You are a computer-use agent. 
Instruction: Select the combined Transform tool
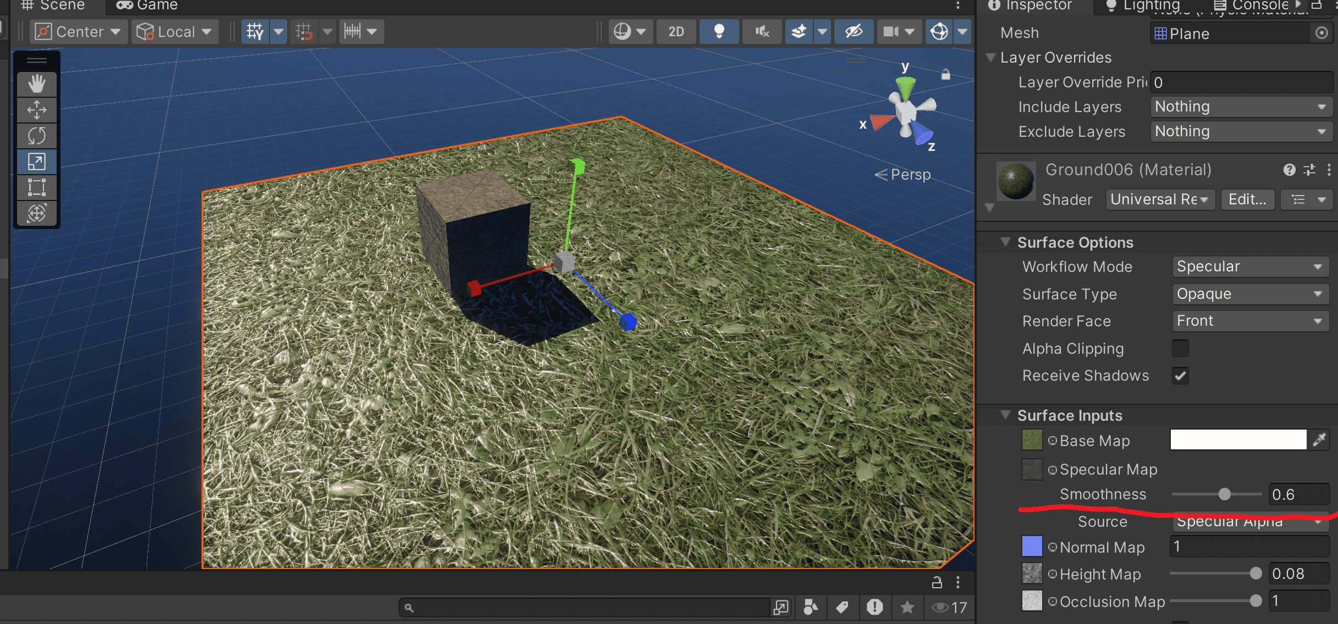click(x=37, y=213)
